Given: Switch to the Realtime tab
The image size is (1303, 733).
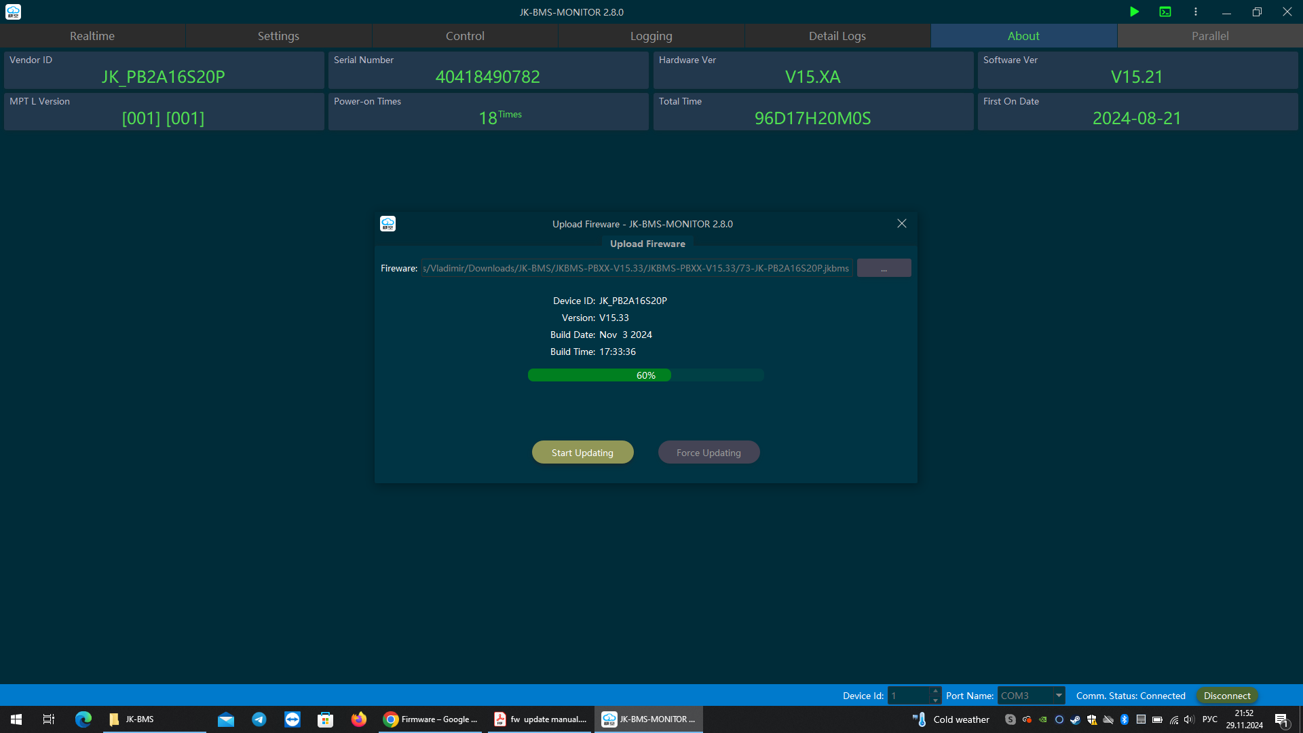Looking at the screenshot, I should click(x=92, y=36).
